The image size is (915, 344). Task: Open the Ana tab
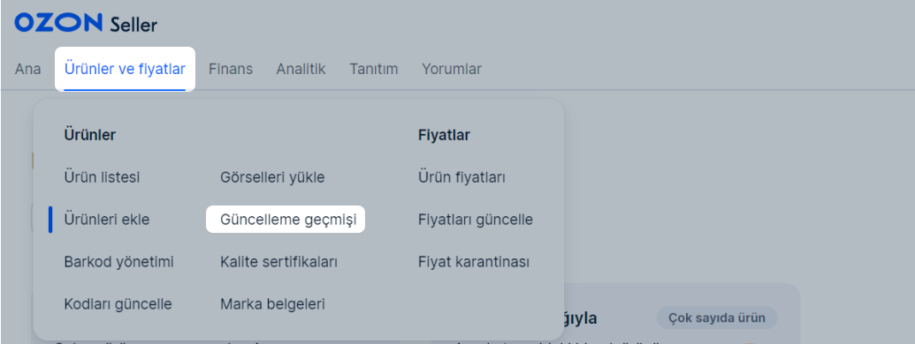(x=28, y=70)
